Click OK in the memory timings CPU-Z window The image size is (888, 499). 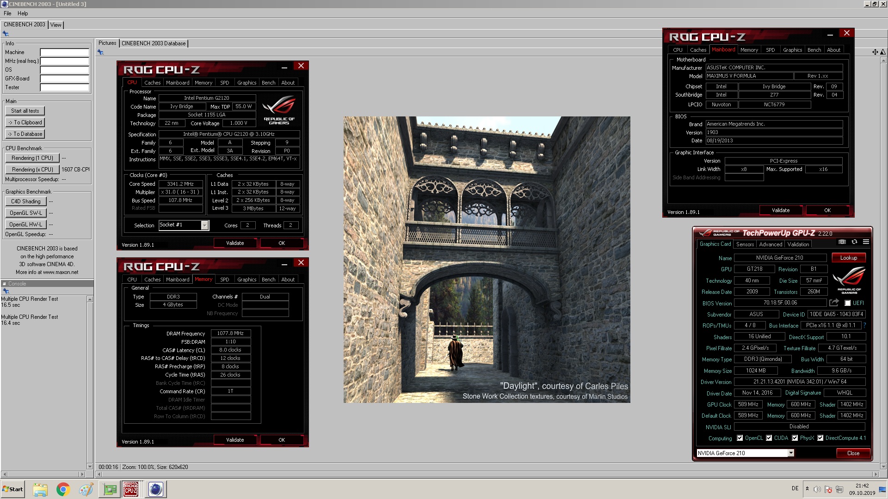point(282,440)
